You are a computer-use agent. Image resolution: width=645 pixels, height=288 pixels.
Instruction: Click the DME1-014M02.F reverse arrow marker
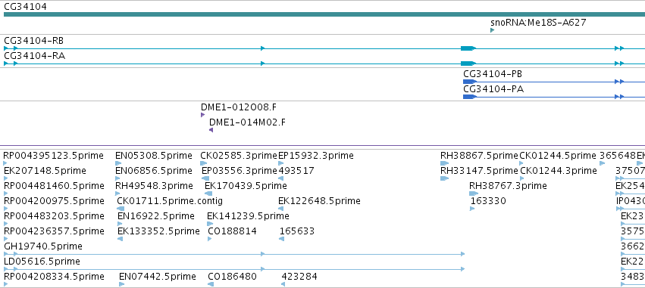211,130
